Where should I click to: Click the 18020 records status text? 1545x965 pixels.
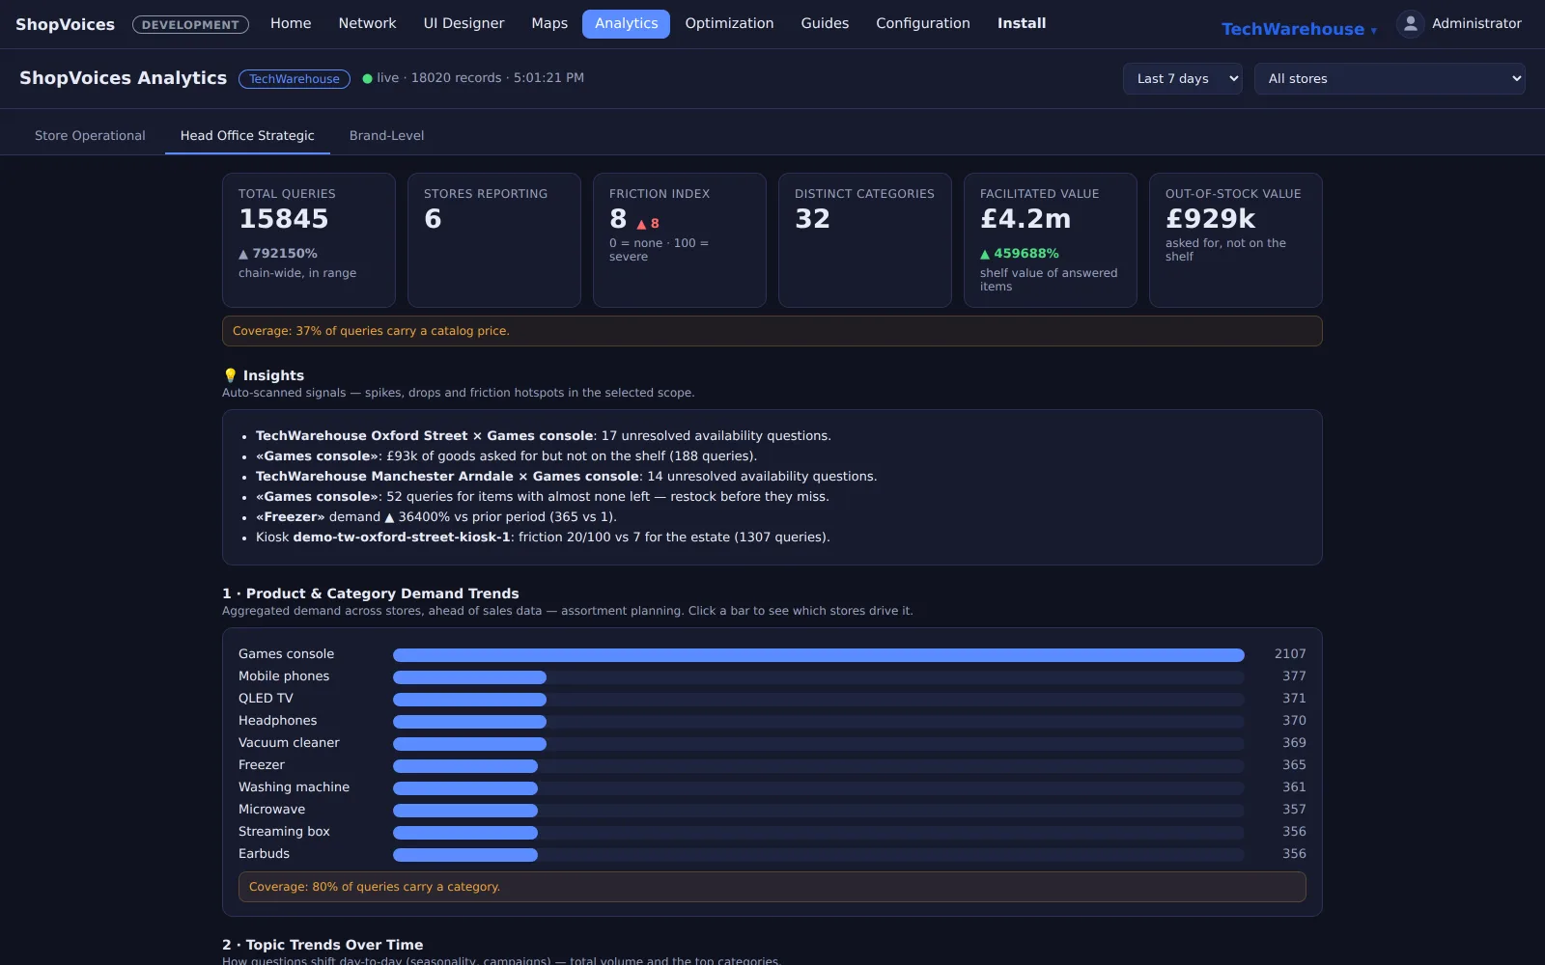click(456, 78)
